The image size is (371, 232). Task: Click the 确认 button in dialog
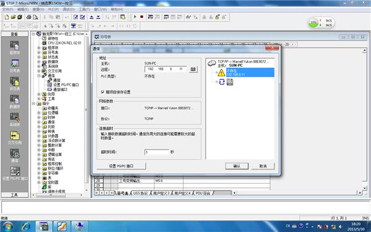(237, 166)
